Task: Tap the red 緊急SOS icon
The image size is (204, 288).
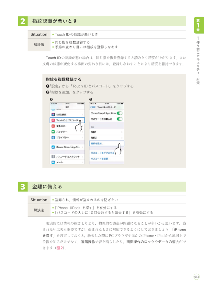Action: pos(53,126)
